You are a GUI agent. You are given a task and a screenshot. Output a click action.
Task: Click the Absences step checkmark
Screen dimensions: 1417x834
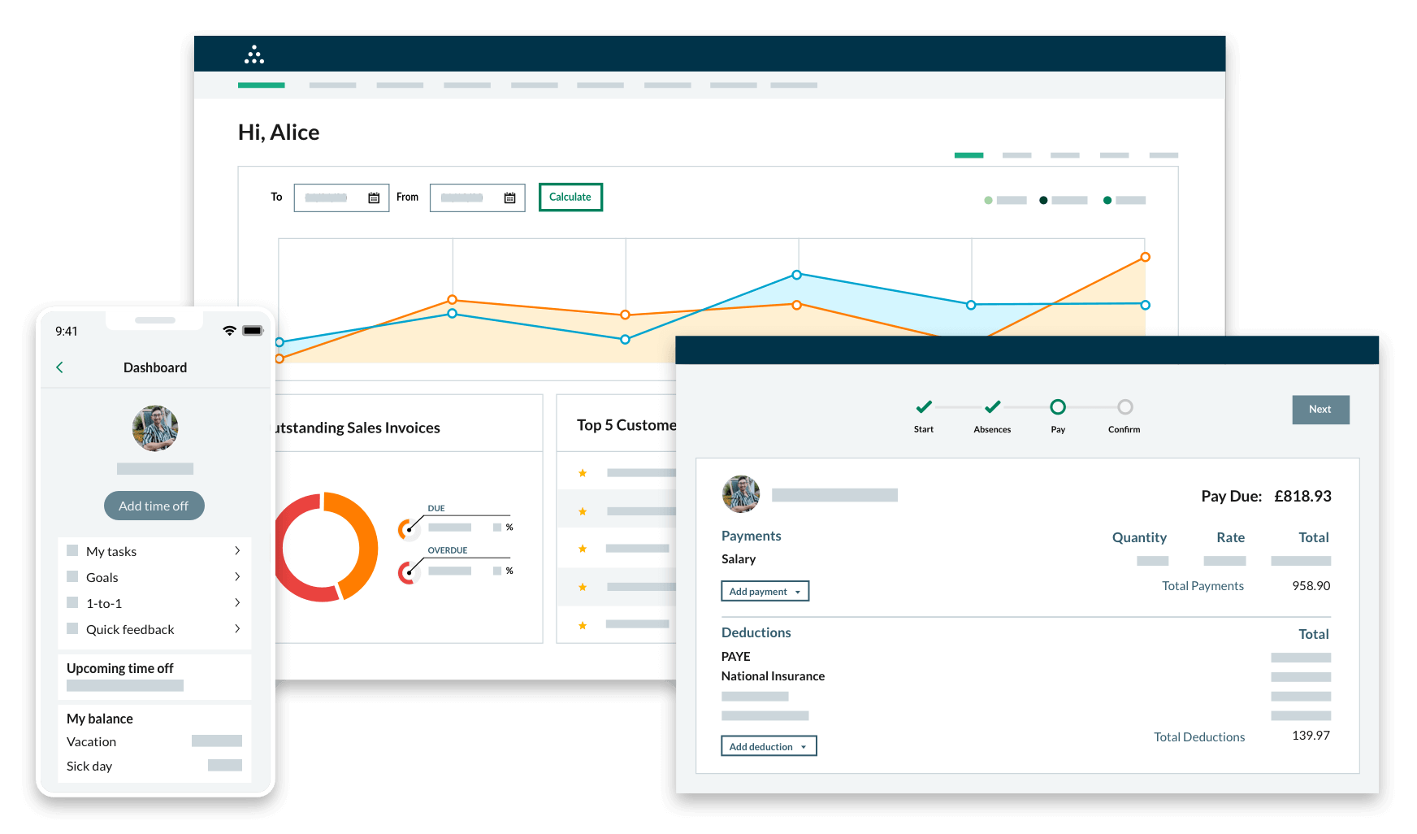(992, 406)
